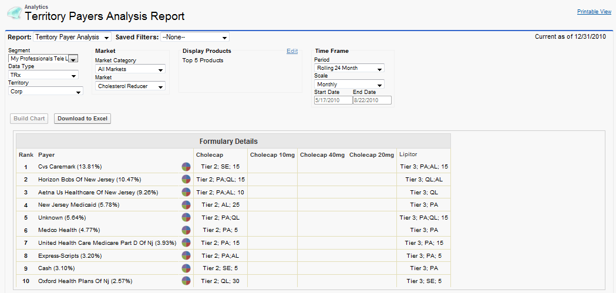Viewport: 616px width, 293px height.
Task: Click the Lipitor column header
Action: (x=408, y=154)
